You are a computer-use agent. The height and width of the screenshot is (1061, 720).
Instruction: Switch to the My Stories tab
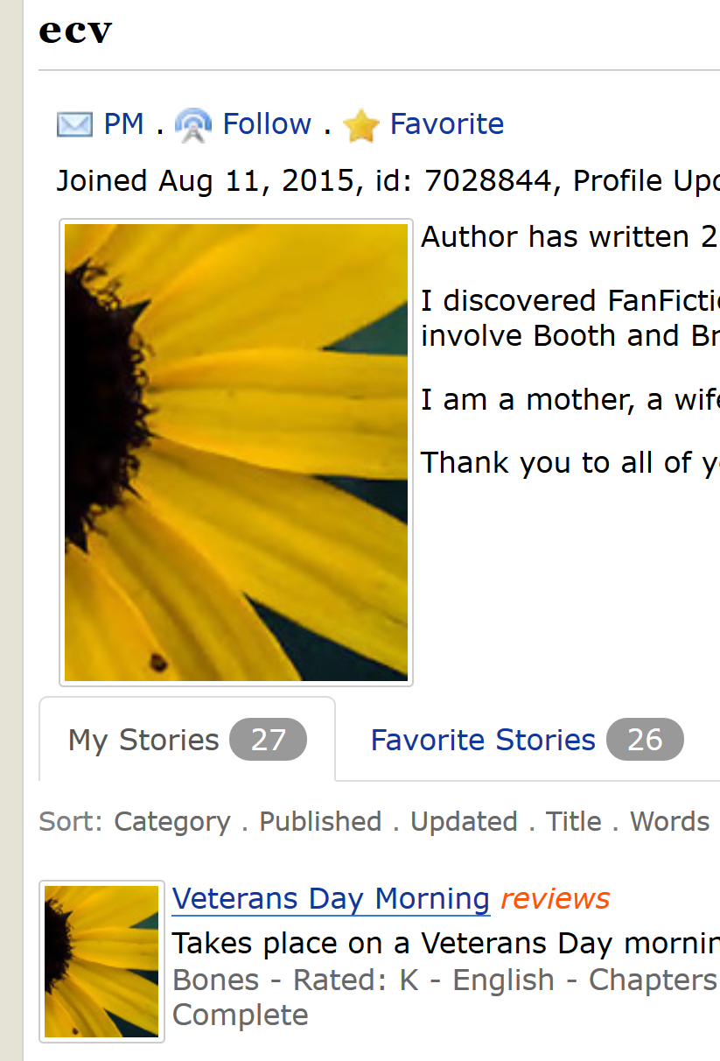tap(143, 741)
